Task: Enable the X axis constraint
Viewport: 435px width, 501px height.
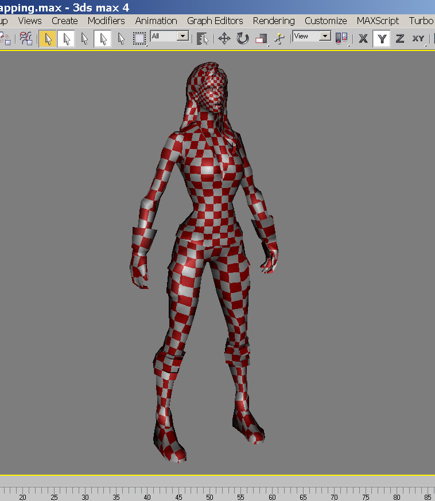Action: (363, 39)
